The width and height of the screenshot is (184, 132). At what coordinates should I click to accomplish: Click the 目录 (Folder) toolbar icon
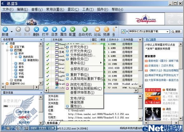54,29
